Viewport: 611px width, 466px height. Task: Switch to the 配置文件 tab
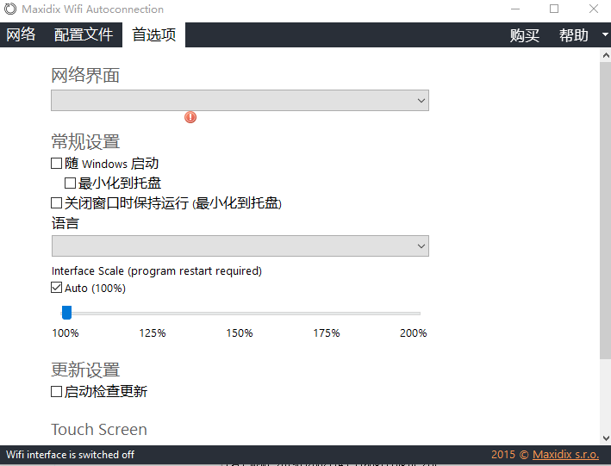click(x=84, y=35)
